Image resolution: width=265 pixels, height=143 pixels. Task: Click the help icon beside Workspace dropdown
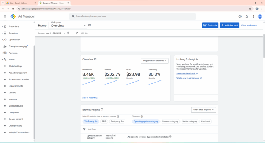pyautogui.click(x=90, y=25)
